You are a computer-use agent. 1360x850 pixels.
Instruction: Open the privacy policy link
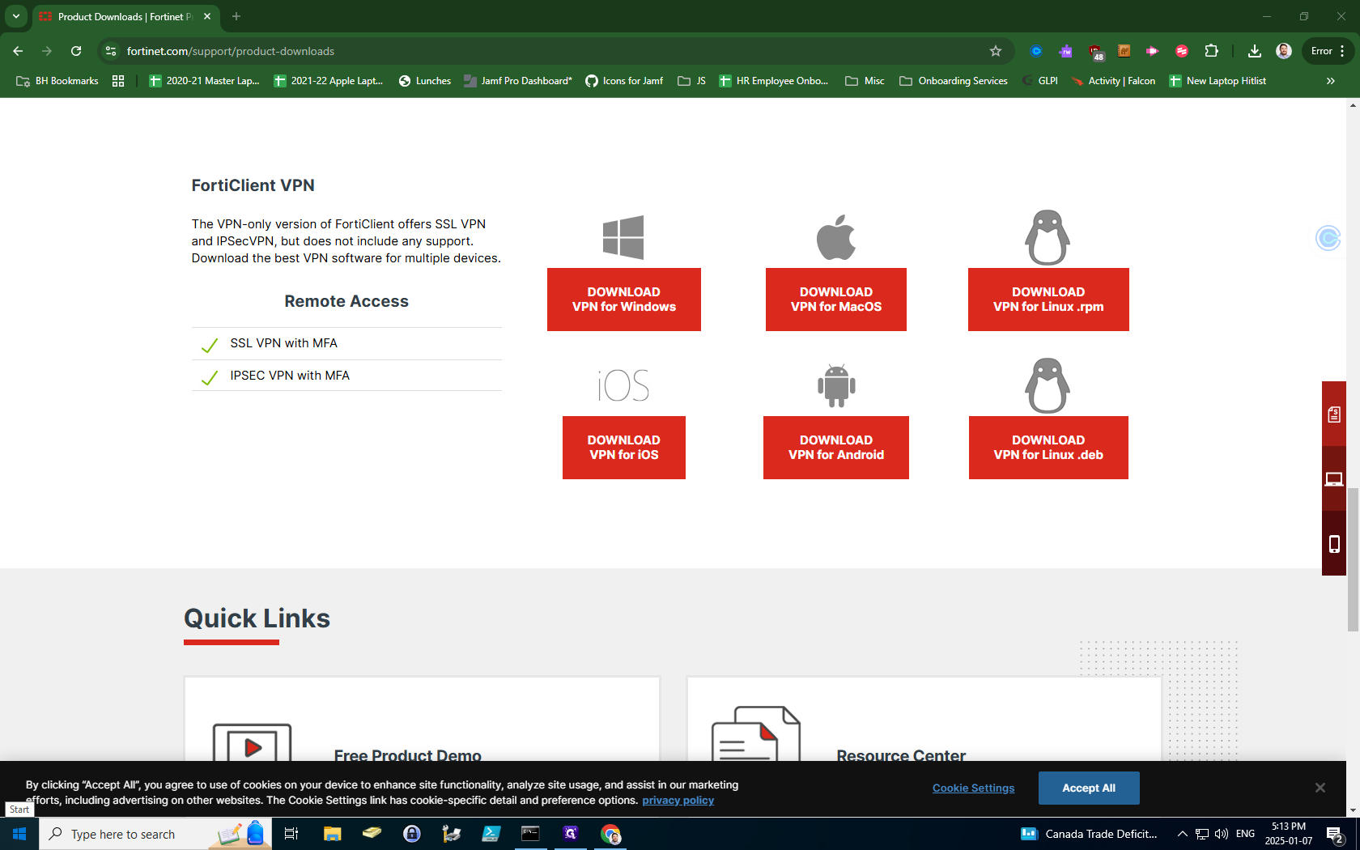pos(678,800)
